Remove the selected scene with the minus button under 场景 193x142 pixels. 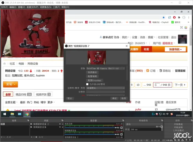tap(4, 137)
